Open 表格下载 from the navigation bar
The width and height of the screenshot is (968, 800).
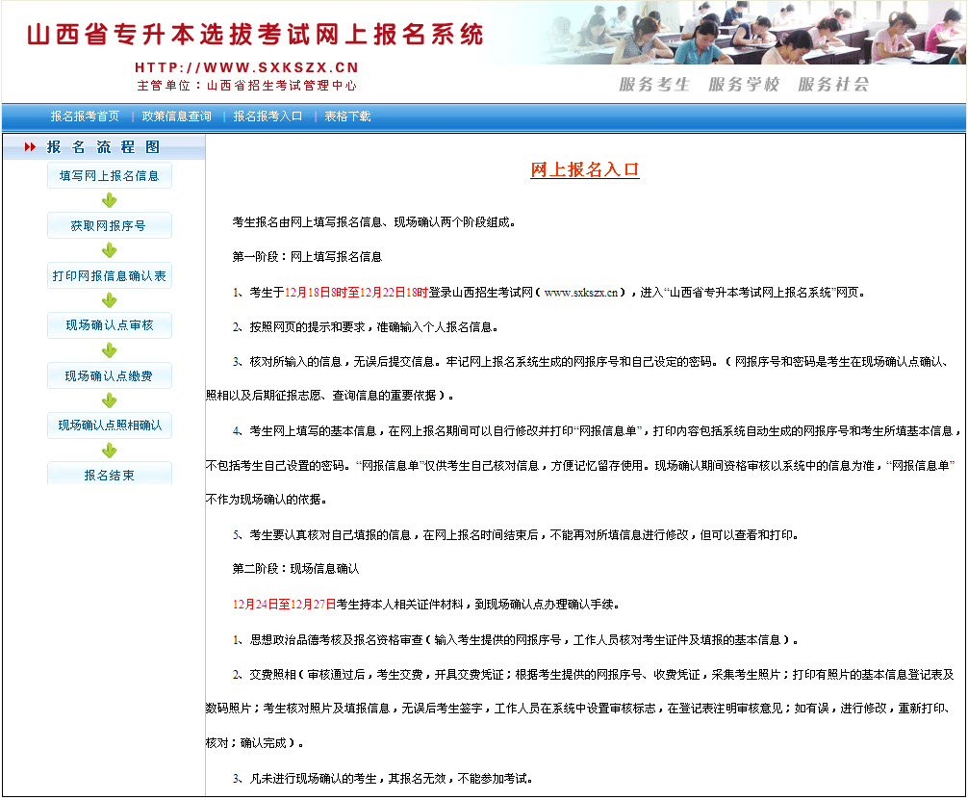click(x=347, y=116)
